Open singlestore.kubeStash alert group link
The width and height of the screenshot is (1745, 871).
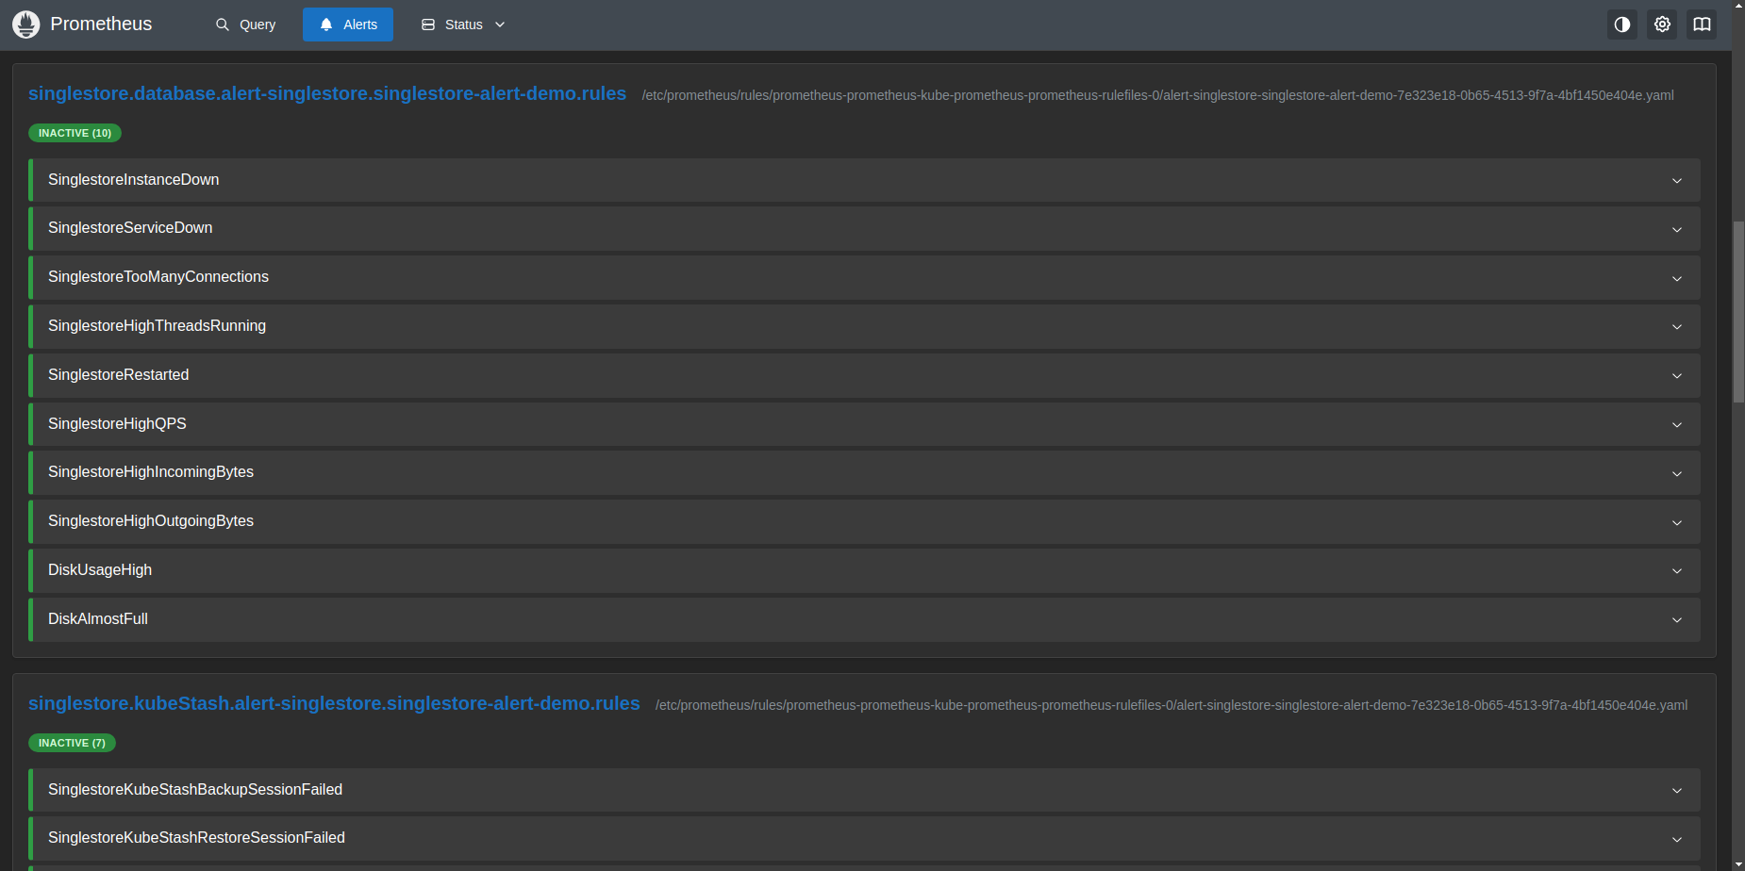coord(334,703)
